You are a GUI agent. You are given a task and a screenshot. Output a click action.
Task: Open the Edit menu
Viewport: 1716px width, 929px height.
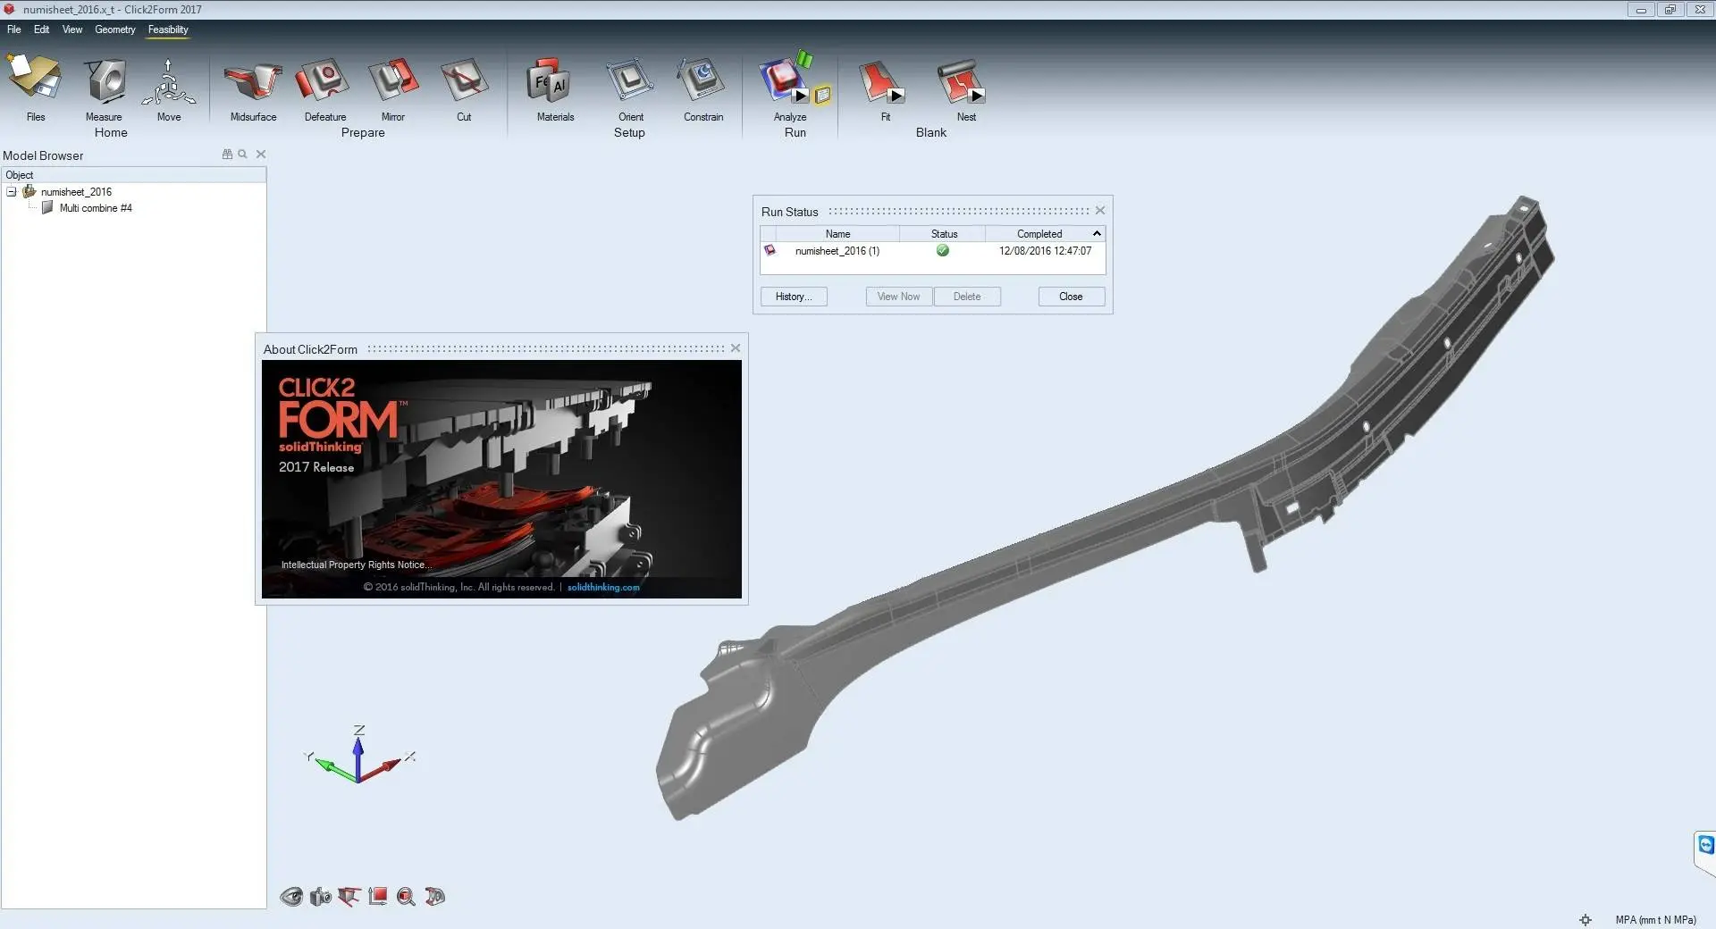coord(42,29)
